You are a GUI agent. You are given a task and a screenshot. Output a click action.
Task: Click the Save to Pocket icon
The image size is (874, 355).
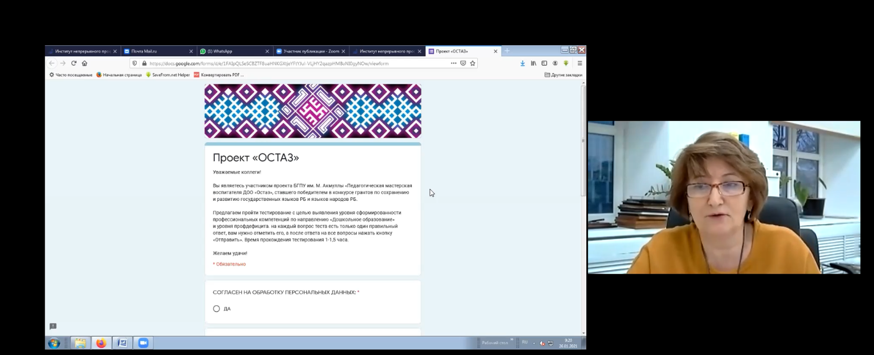click(x=463, y=63)
